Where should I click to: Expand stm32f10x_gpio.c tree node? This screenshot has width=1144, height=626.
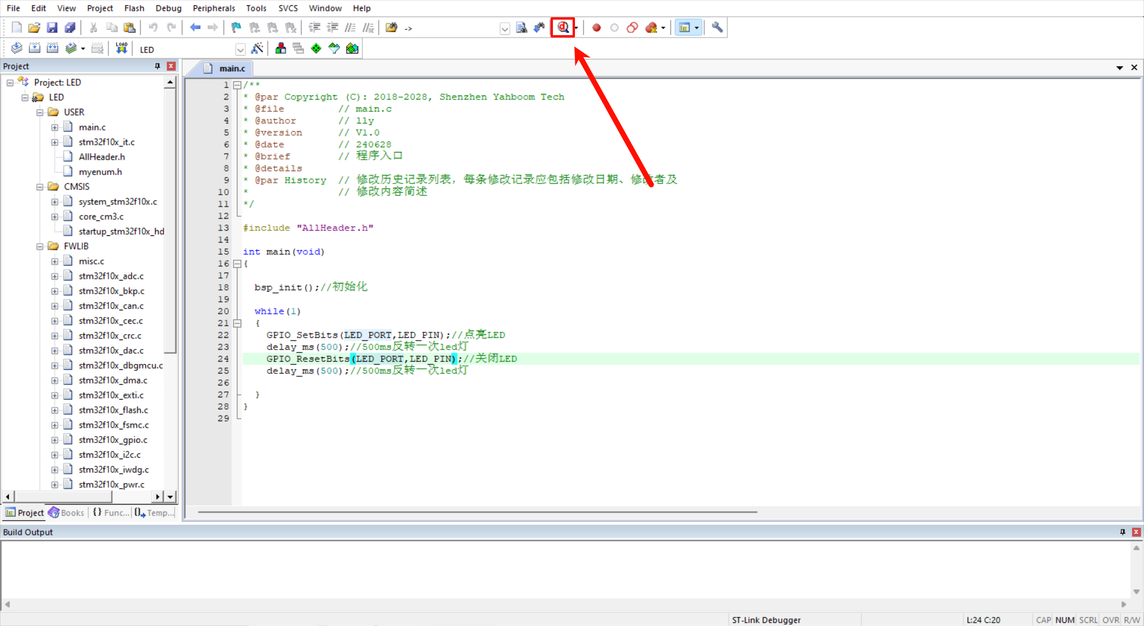coord(55,440)
